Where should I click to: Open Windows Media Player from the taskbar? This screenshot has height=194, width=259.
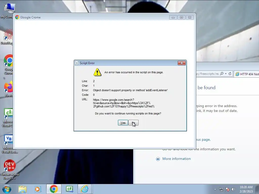37,189
